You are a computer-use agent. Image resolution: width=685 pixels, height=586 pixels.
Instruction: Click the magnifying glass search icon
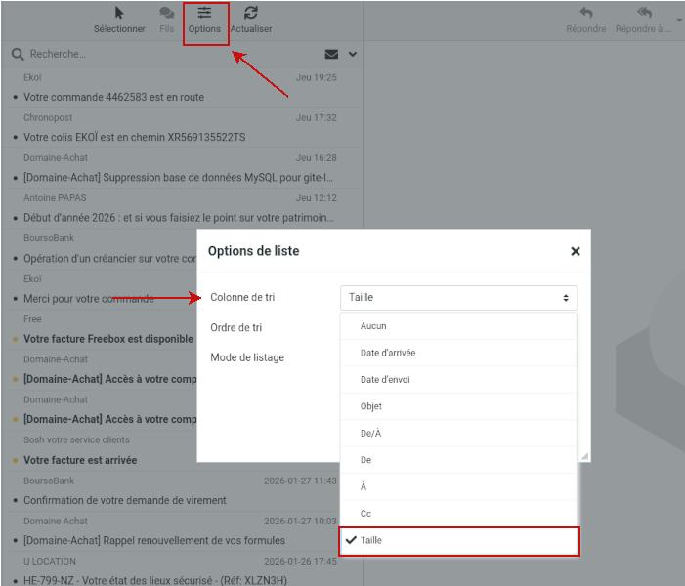coord(18,55)
